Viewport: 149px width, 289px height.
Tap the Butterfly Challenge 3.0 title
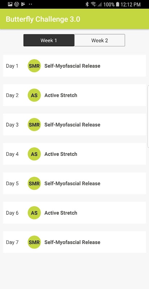(x=43, y=19)
